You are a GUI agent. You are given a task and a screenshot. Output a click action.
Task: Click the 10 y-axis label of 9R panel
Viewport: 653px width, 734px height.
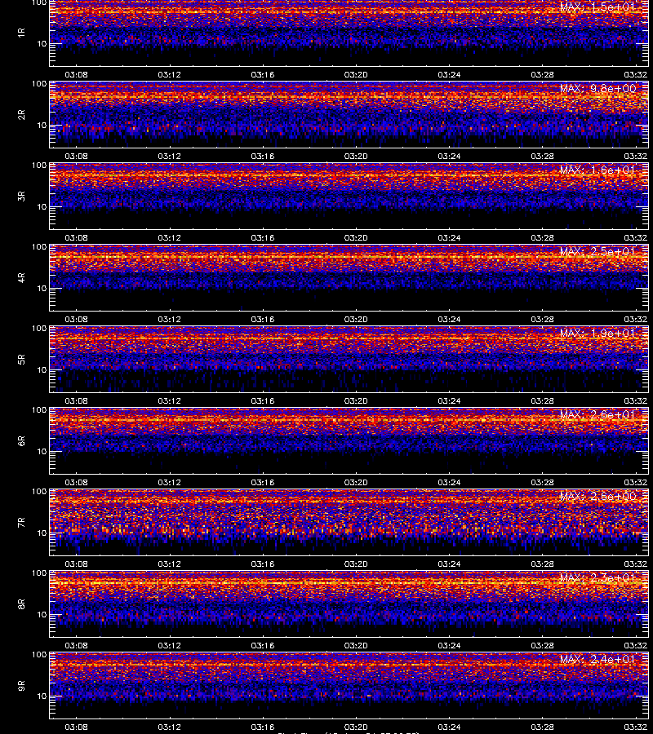(x=42, y=696)
